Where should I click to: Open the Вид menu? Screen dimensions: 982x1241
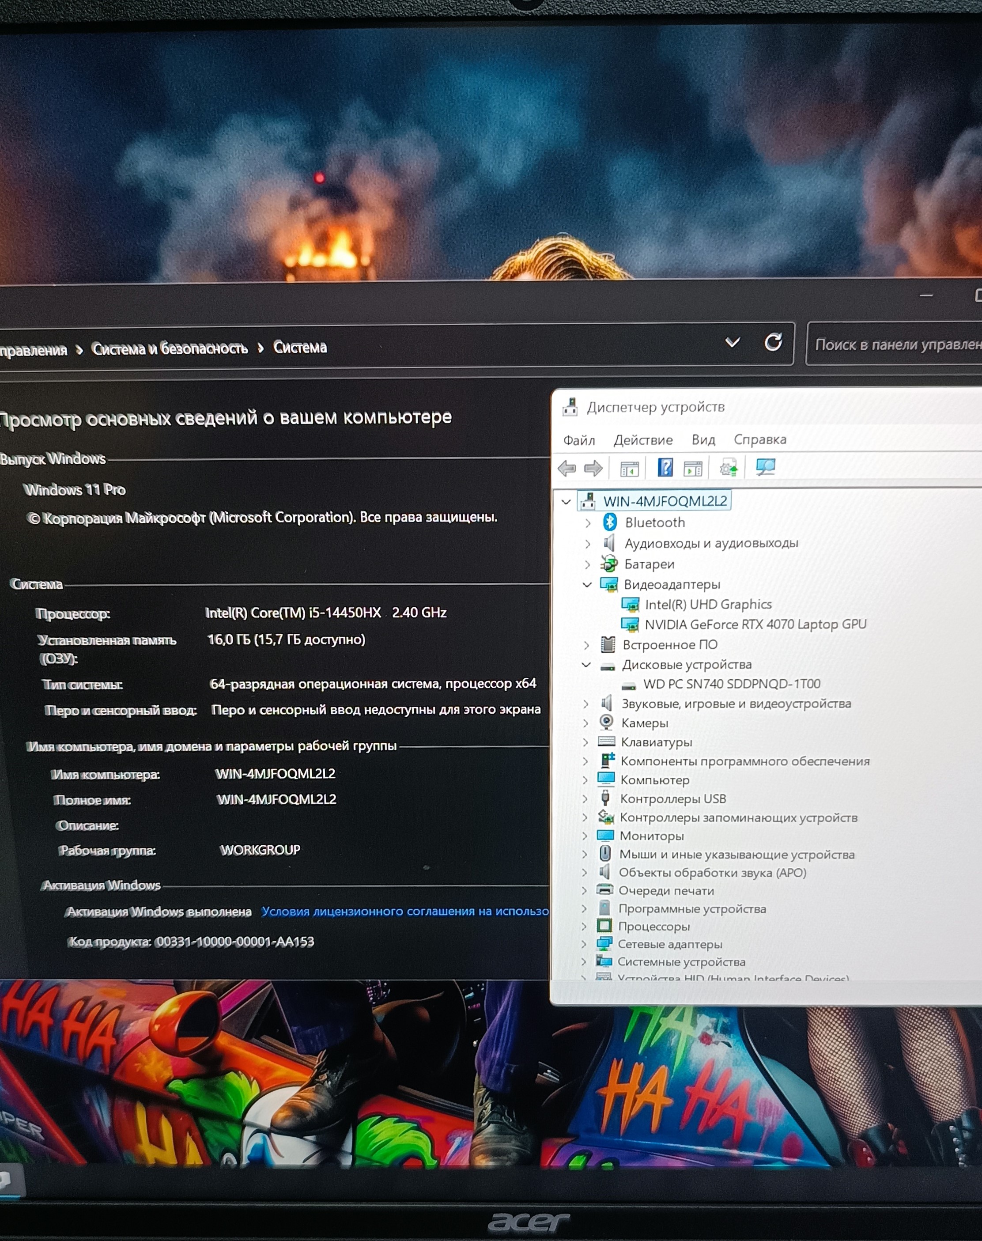(x=703, y=440)
